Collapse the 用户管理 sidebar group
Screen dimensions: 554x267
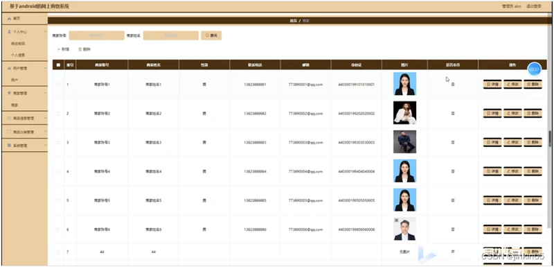[24, 68]
